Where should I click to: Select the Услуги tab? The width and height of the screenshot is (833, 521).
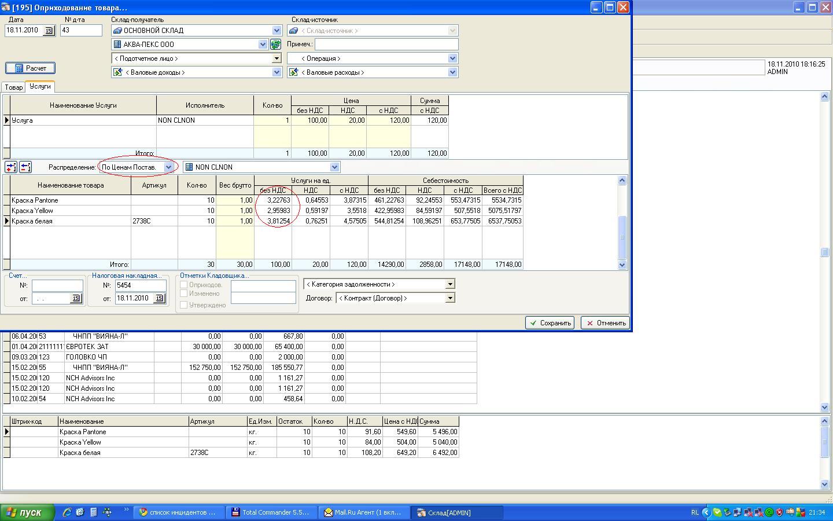point(40,86)
